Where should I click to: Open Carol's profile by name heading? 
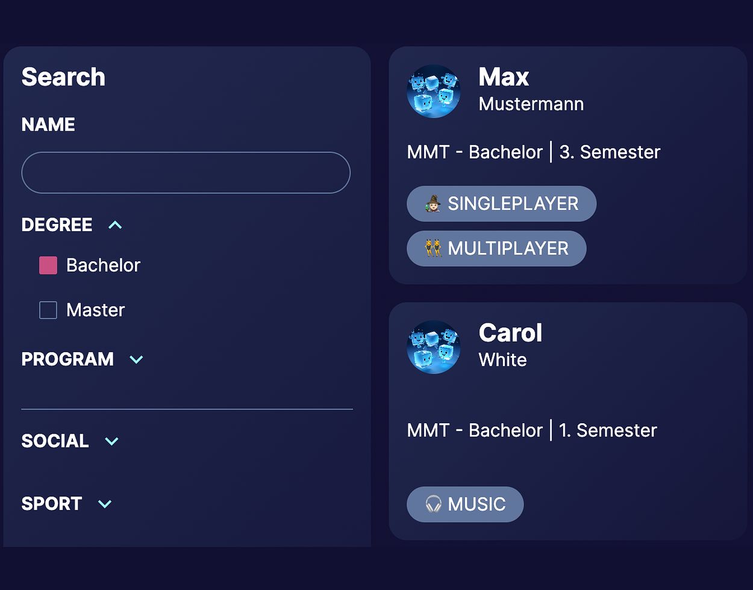pos(510,333)
